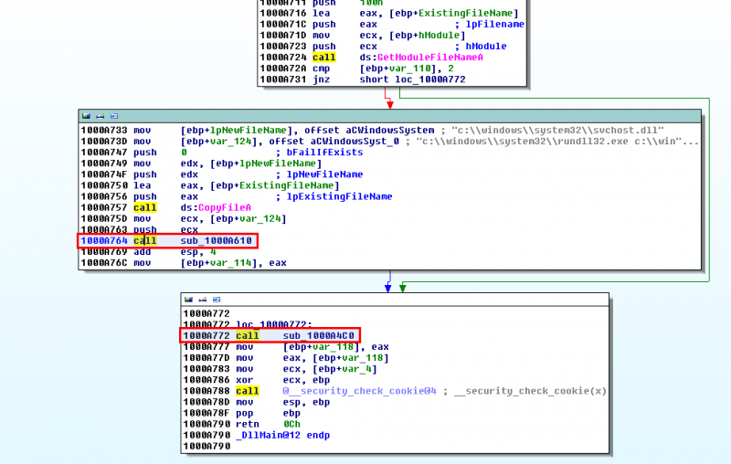Click the pencil edit icon in the loc_1000A772 block header
This screenshot has height=464, width=731.
coord(201,300)
